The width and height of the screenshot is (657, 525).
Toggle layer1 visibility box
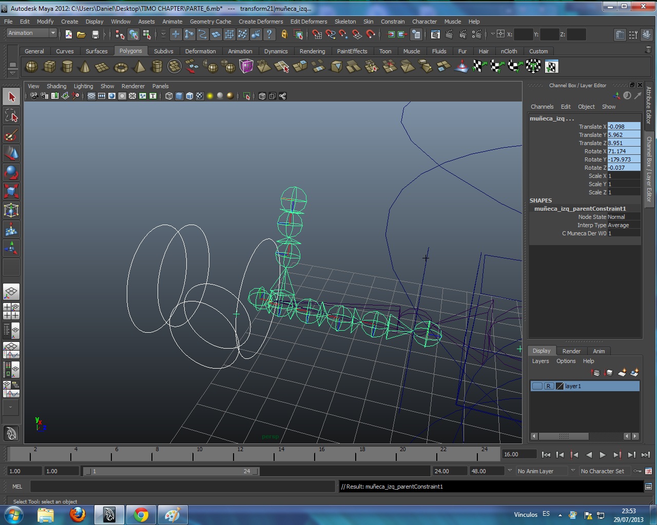point(537,386)
